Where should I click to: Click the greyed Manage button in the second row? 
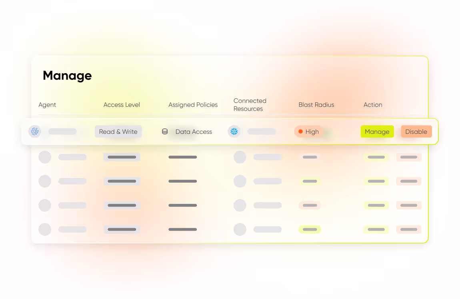[x=376, y=157]
